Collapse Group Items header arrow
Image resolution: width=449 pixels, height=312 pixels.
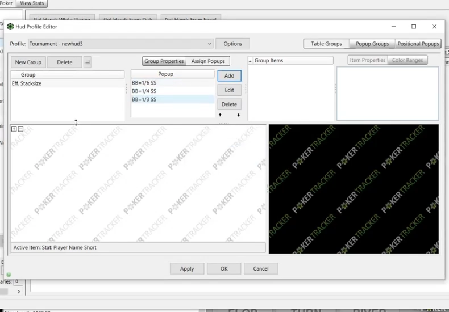tap(250, 61)
